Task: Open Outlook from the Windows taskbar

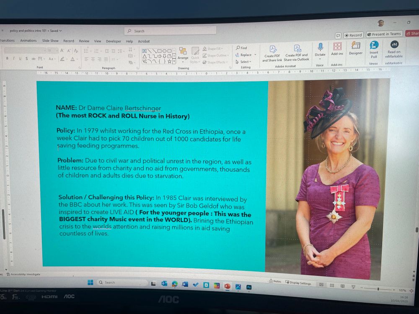Action: tap(164, 284)
